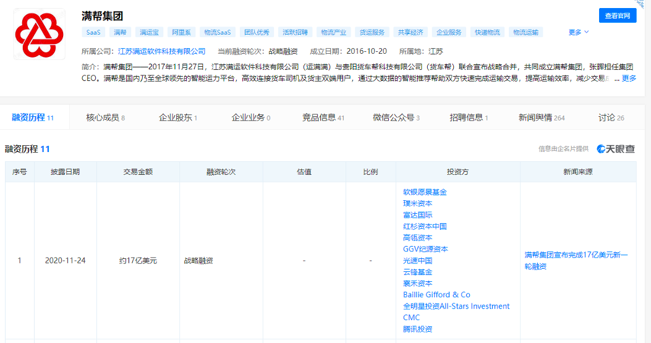The width and height of the screenshot is (651, 343).
Task: Click the 成立日期 2016-10-20 text
Action: click(x=348, y=51)
